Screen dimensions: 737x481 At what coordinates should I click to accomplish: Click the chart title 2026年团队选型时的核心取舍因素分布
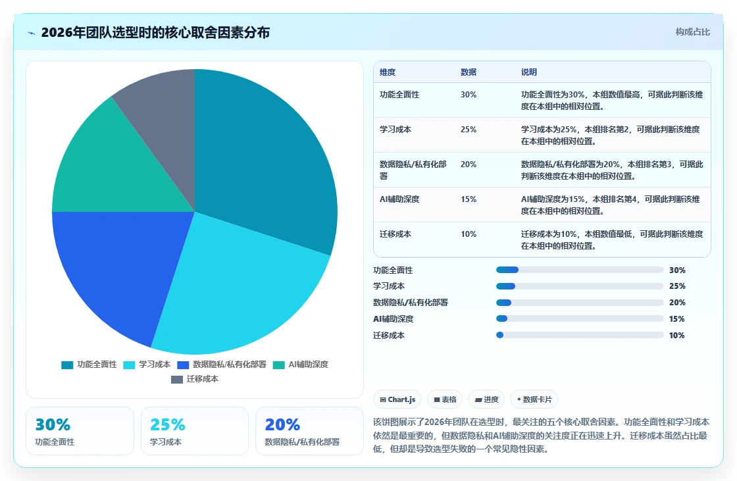point(155,32)
